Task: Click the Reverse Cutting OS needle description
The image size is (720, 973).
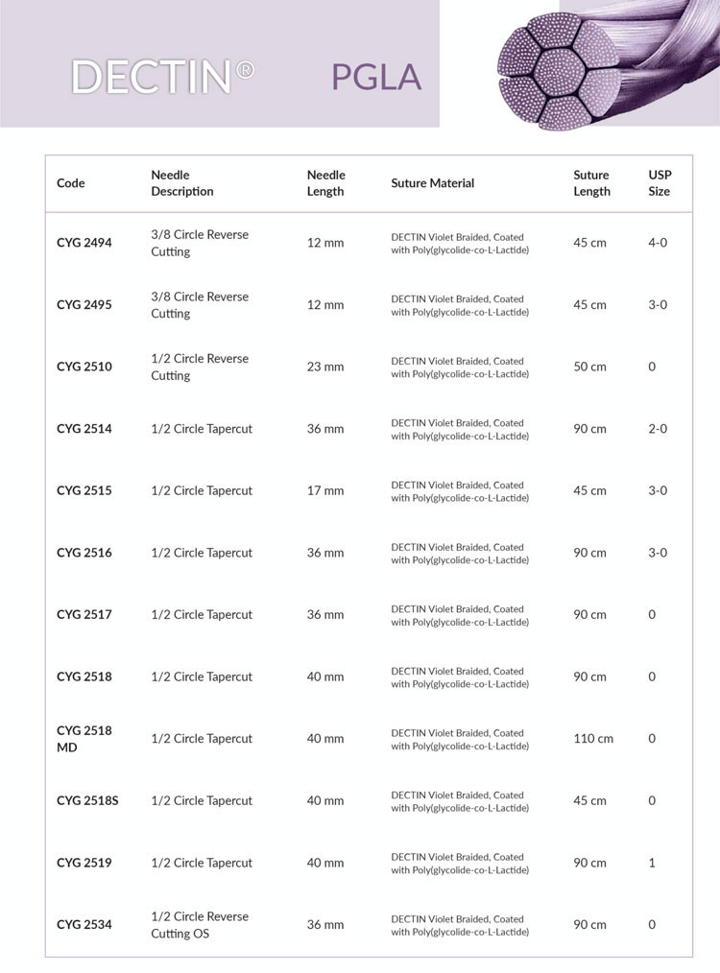Action: pyautogui.click(x=200, y=924)
